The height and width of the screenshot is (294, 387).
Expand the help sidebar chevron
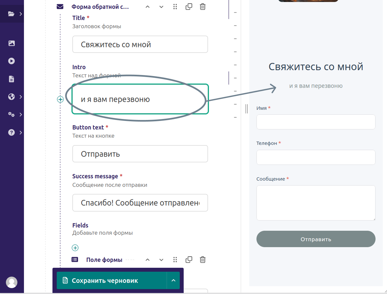point(21,133)
